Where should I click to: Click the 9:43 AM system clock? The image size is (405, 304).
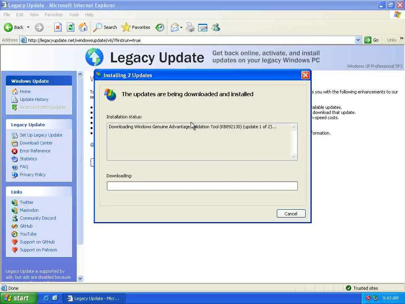pos(390,298)
